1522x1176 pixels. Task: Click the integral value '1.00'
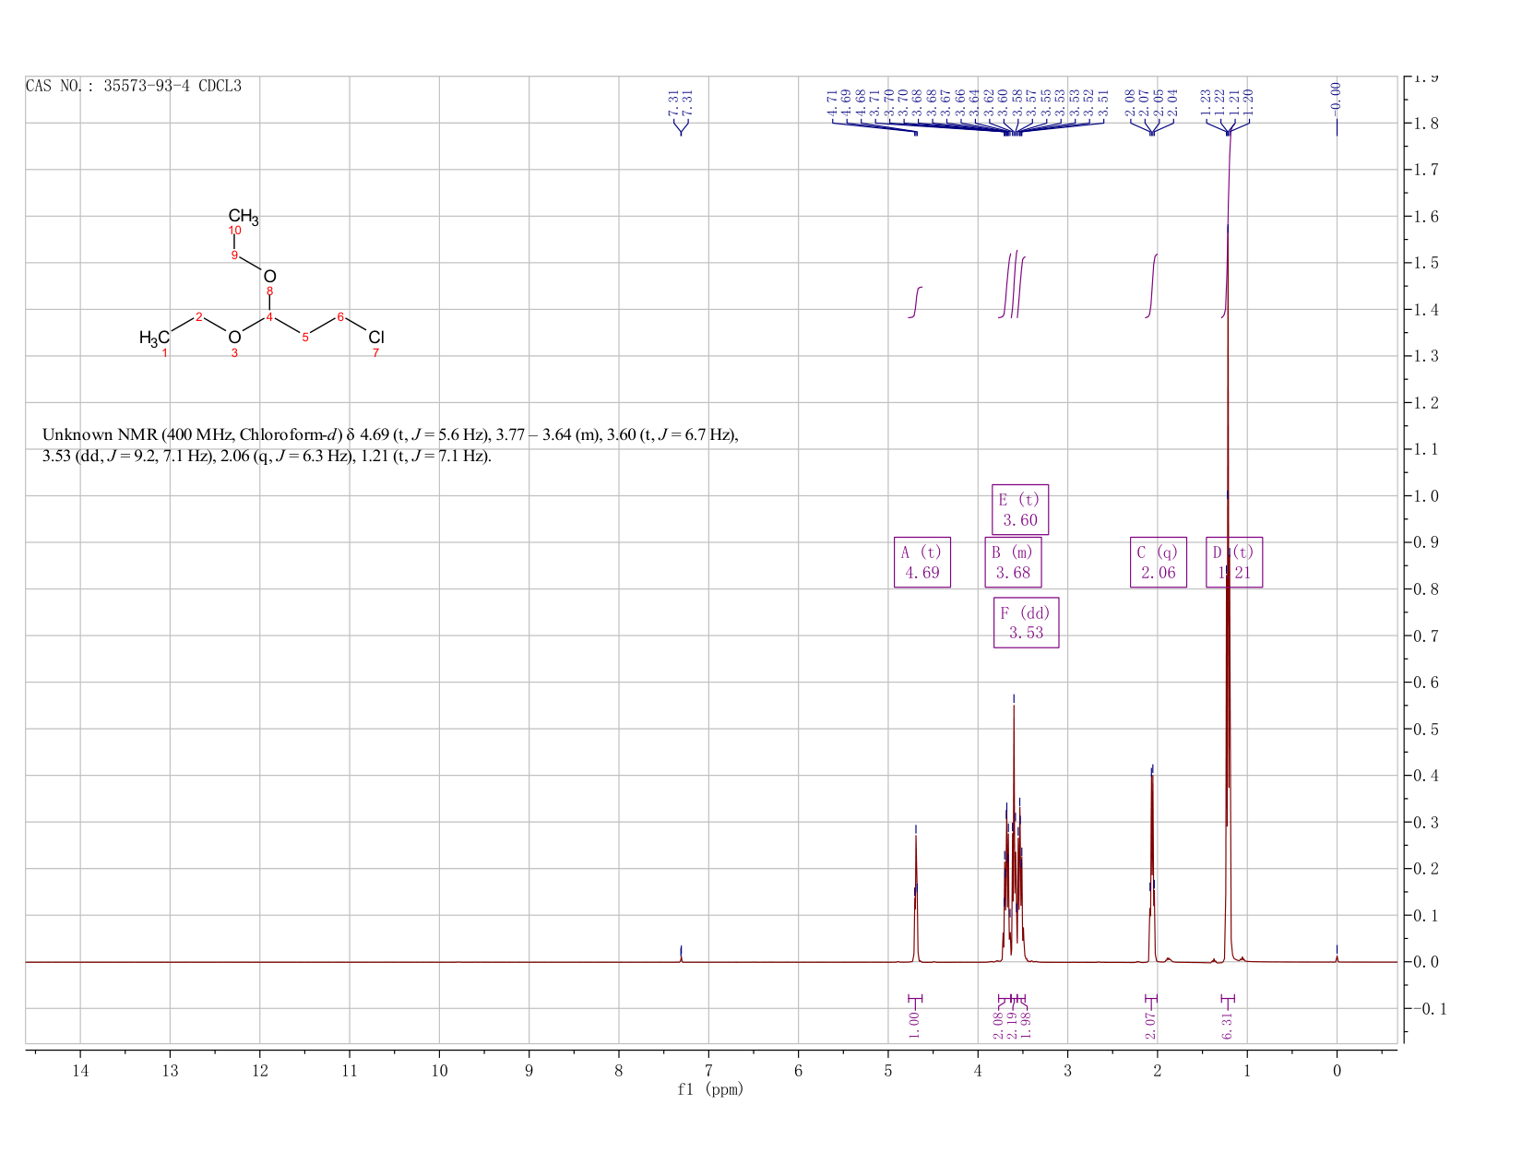pos(914,1026)
